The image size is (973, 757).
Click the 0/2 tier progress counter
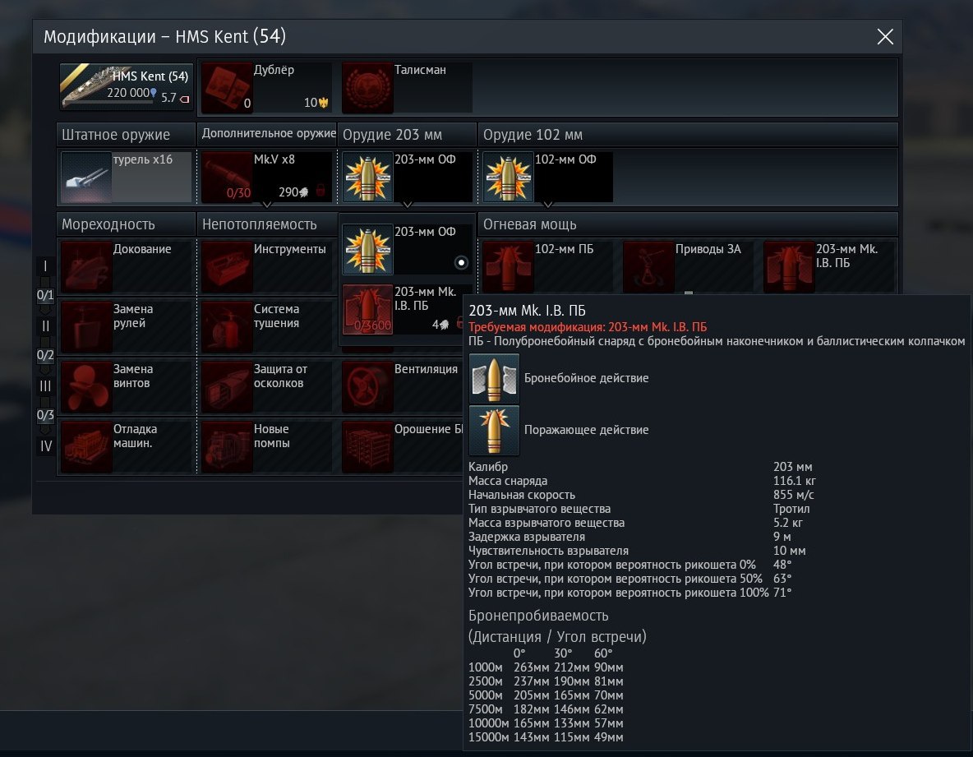coord(45,355)
